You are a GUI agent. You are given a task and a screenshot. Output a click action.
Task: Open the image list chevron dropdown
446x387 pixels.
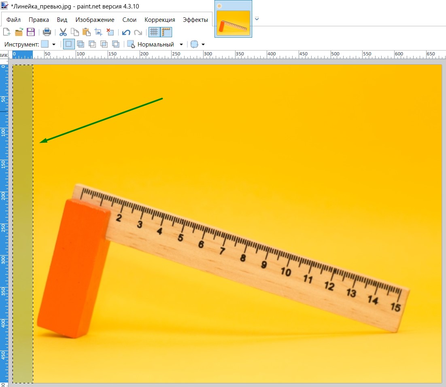(x=257, y=19)
